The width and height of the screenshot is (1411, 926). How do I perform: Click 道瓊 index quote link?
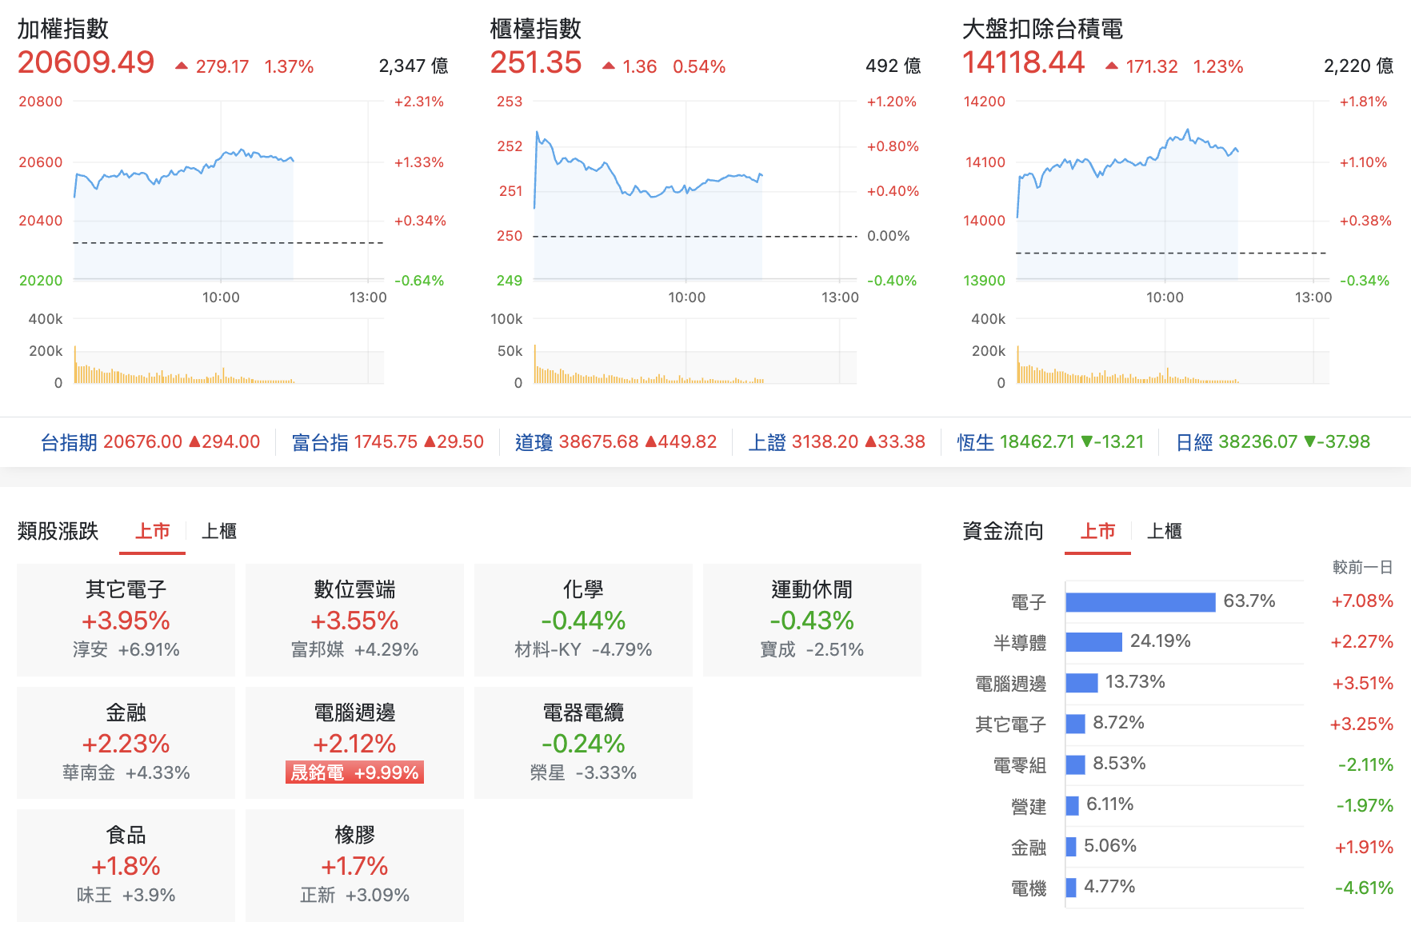tap(616, 442)
